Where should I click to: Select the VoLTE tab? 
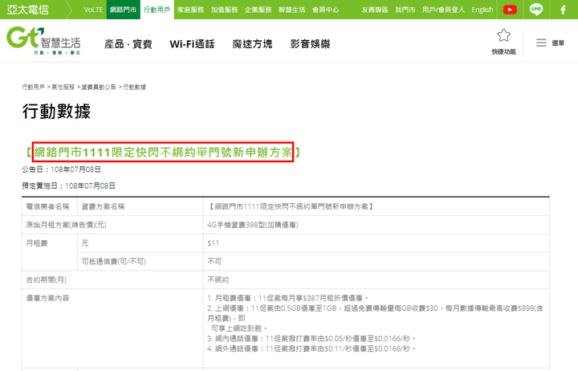click(x=93, y=10)
